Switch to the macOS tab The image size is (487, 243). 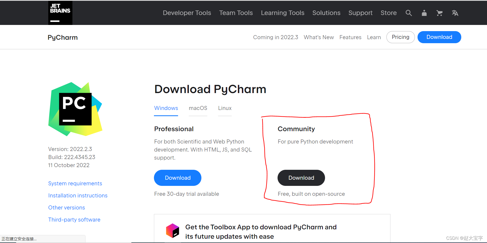pyautogui.click(x=198, y=108)
